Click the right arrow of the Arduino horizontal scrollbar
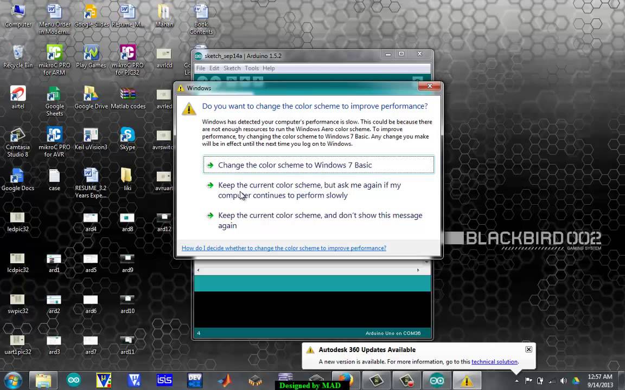The height and width of the screenshot is (390, 625). click(x=418, y=270)
